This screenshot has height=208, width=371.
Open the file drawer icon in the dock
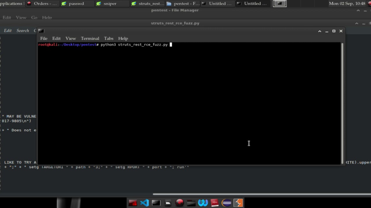point(168,203)
